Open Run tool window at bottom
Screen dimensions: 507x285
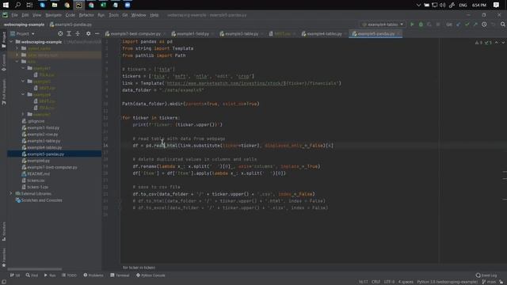tap(50, 275)
